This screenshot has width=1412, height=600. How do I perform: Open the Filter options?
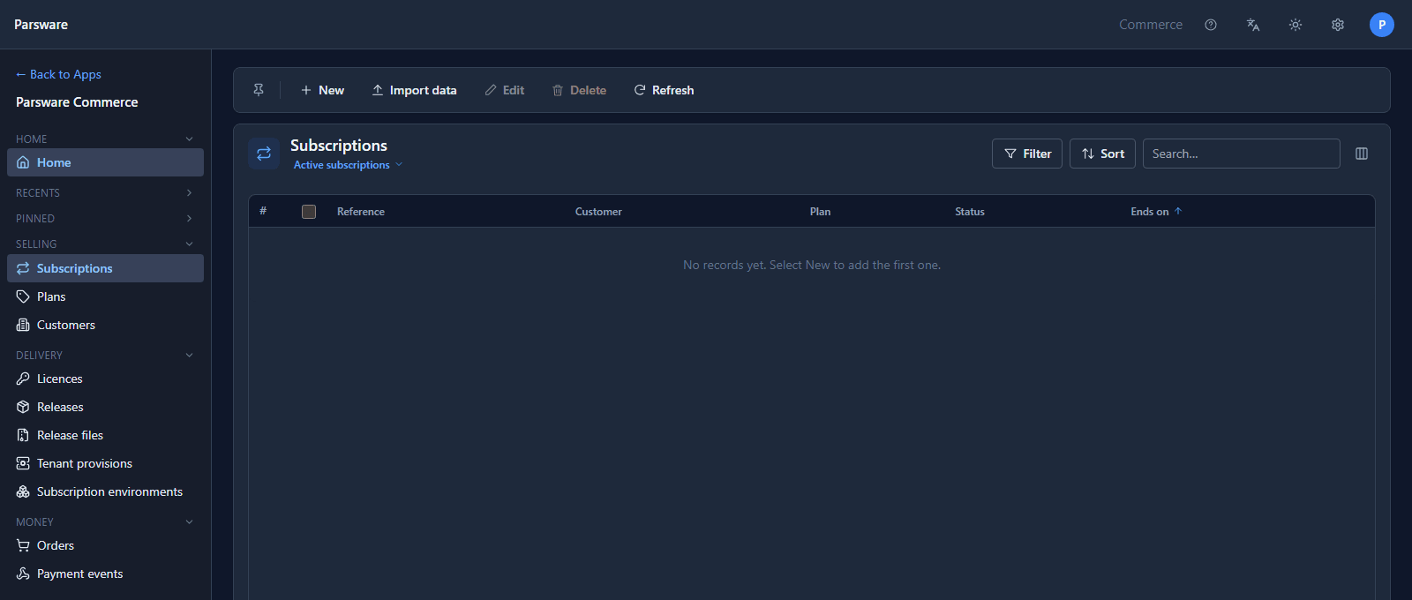tap(1027, 154)
